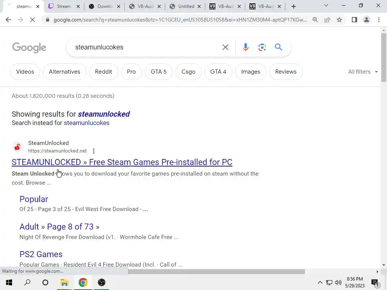The width and height of the screenshot is (387, 290).
Task: Stop loading the page
Action: pos(33,20)
